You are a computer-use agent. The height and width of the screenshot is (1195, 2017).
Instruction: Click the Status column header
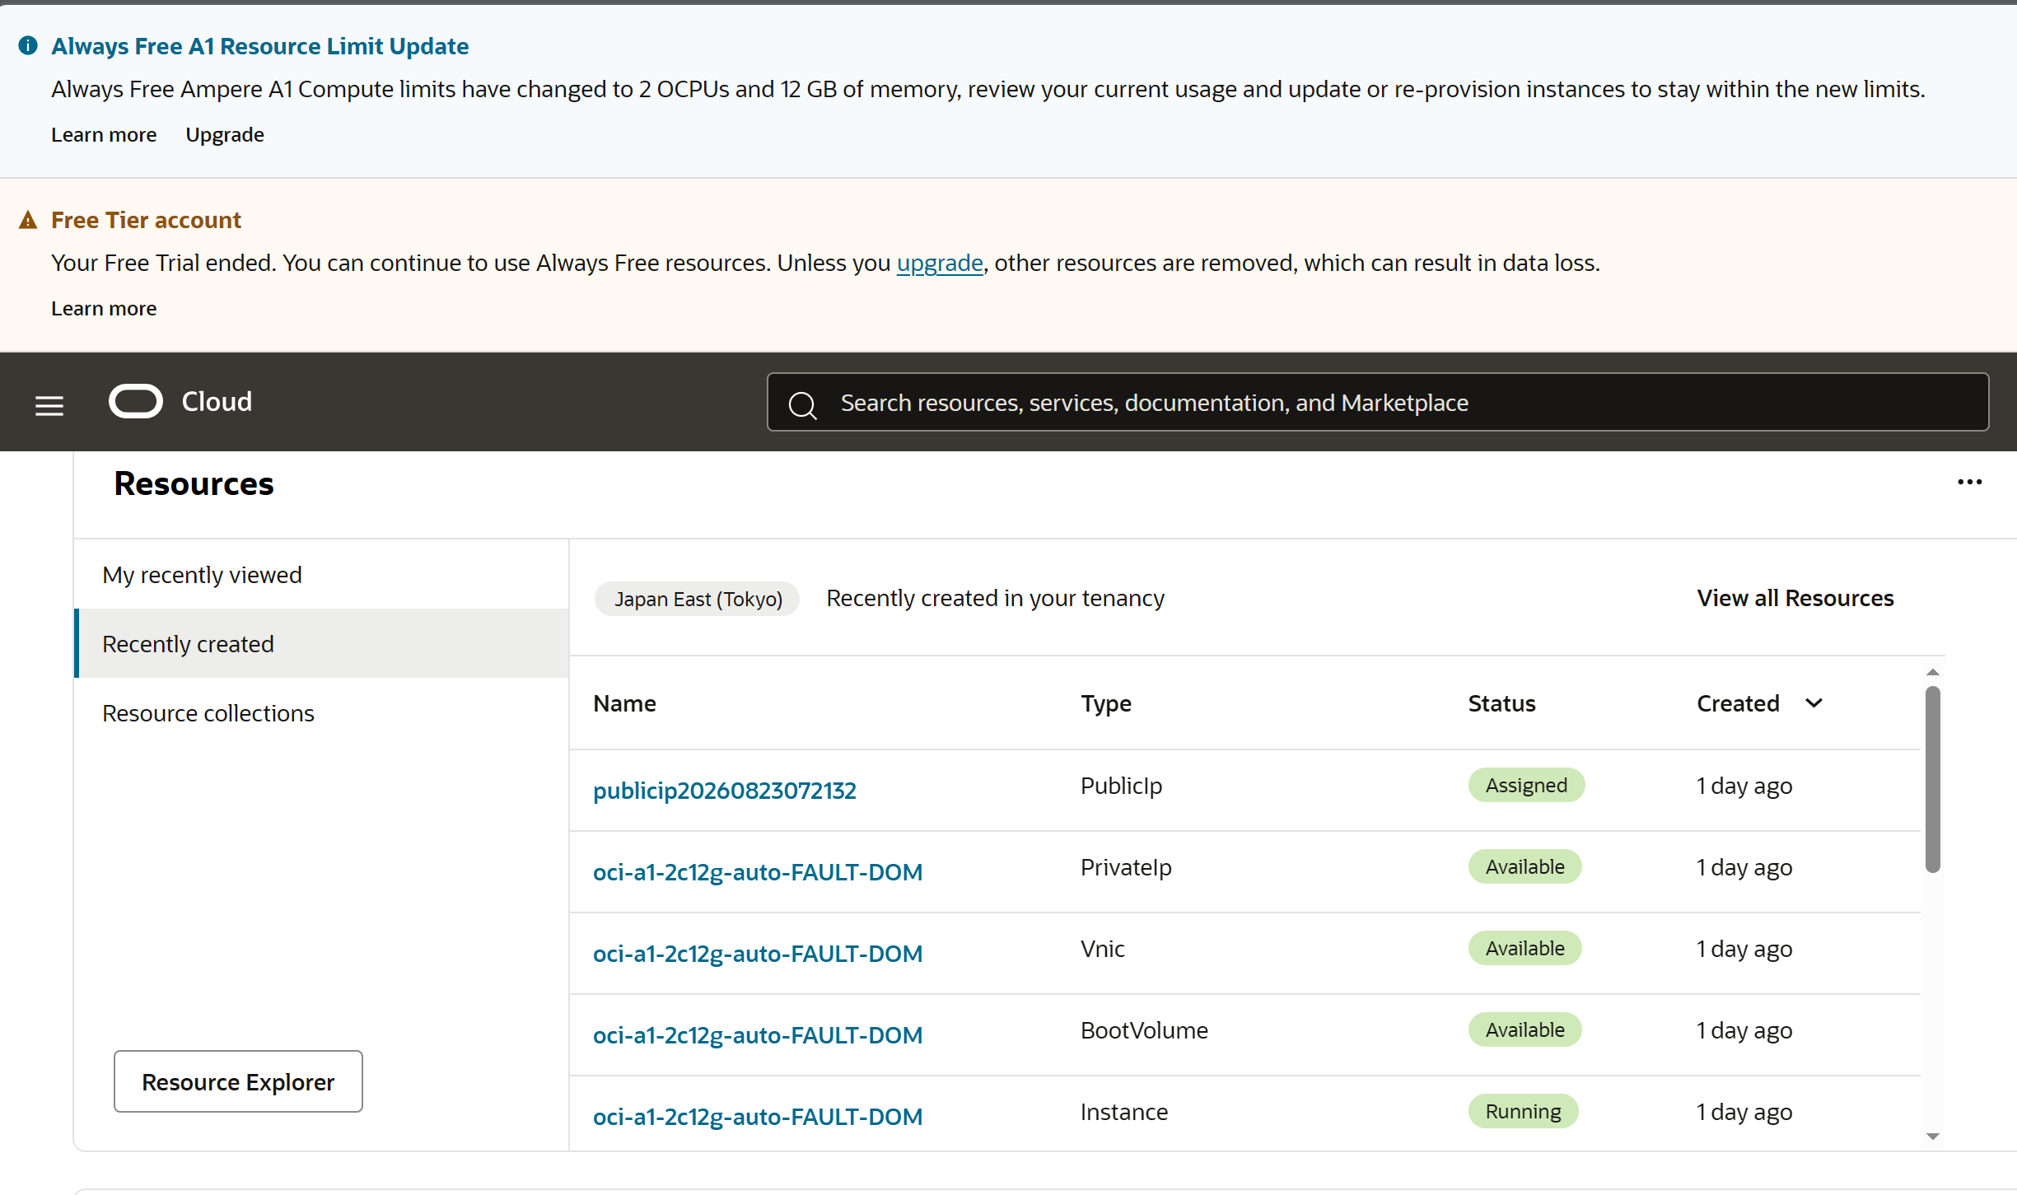tap(1501, 703)
